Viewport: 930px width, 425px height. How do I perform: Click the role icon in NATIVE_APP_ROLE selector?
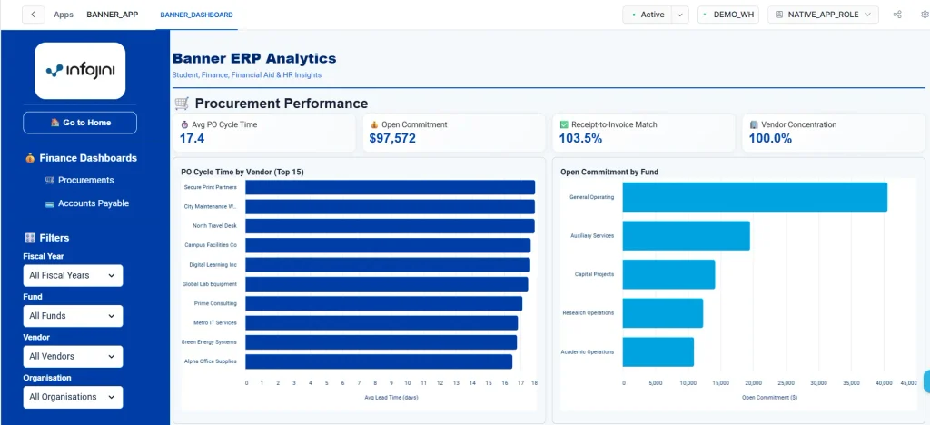(778, 15)
